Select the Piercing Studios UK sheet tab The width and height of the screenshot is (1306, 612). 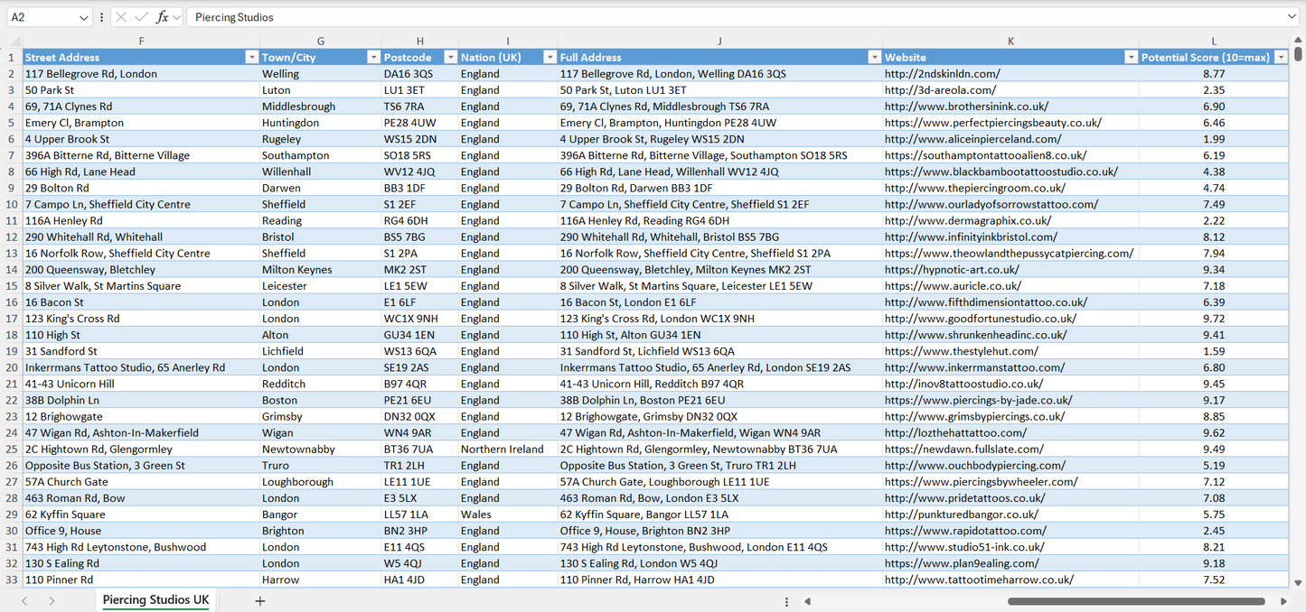(155, 600)
